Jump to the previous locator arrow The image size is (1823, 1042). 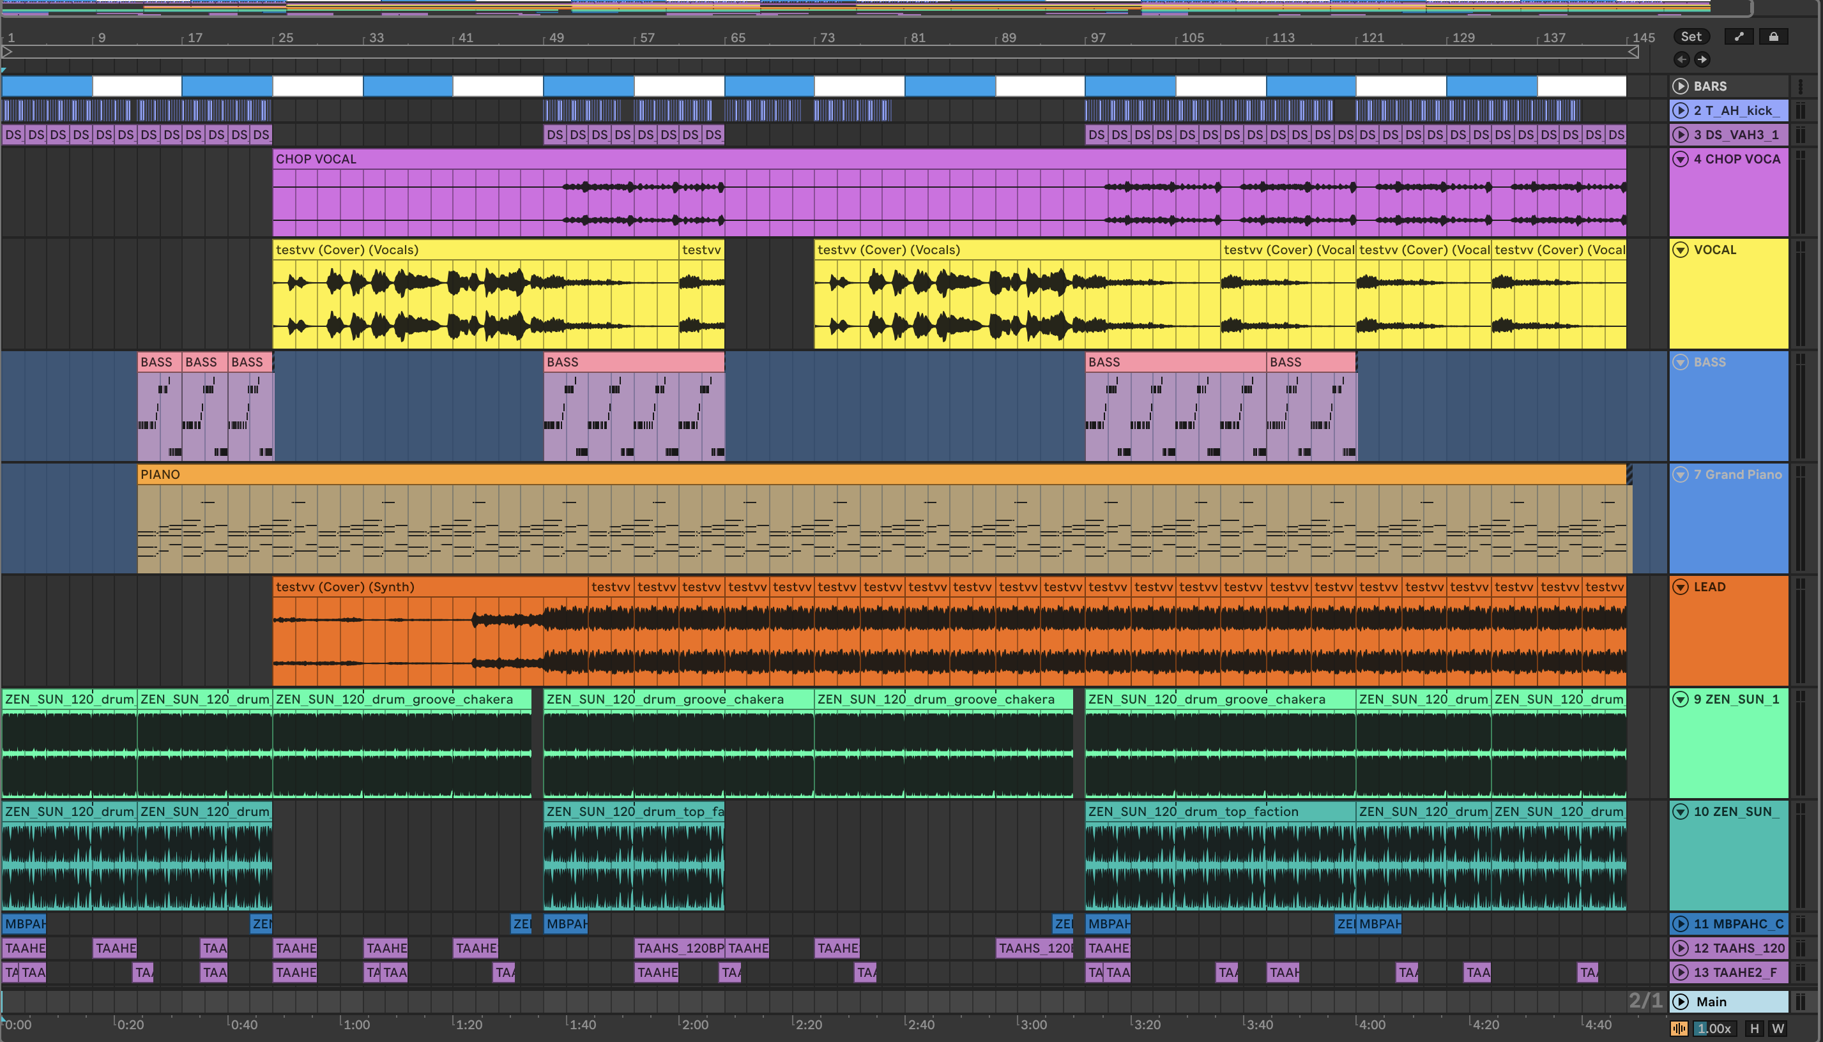(1681, 59)
